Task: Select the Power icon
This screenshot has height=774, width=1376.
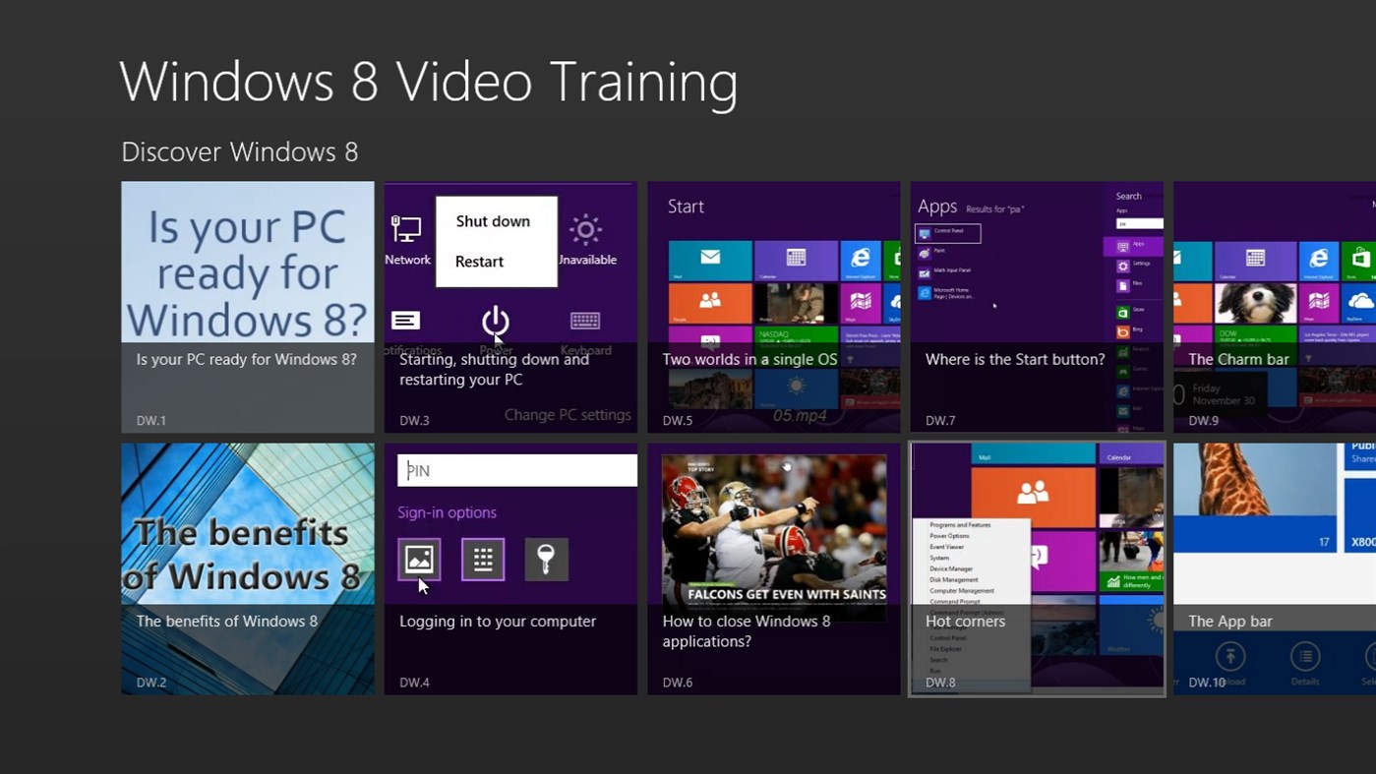Action: pyautogui.click(x=495, y=322)
